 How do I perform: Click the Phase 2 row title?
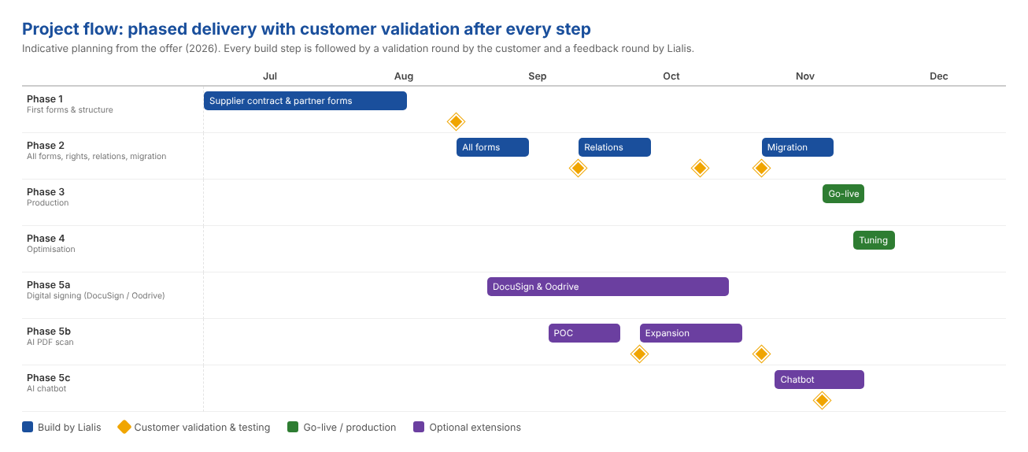[x=46, y=146]
